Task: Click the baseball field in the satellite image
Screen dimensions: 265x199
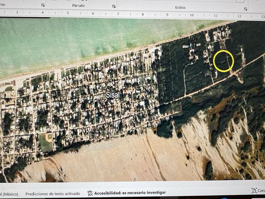Action: coord(46,142)
